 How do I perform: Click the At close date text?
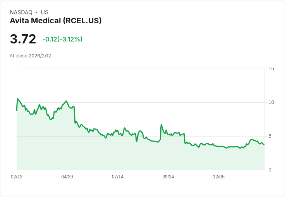[30, 56]
